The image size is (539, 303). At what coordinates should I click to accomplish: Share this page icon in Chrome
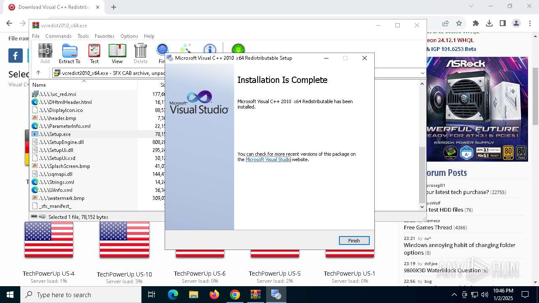(x=446, y=24)
